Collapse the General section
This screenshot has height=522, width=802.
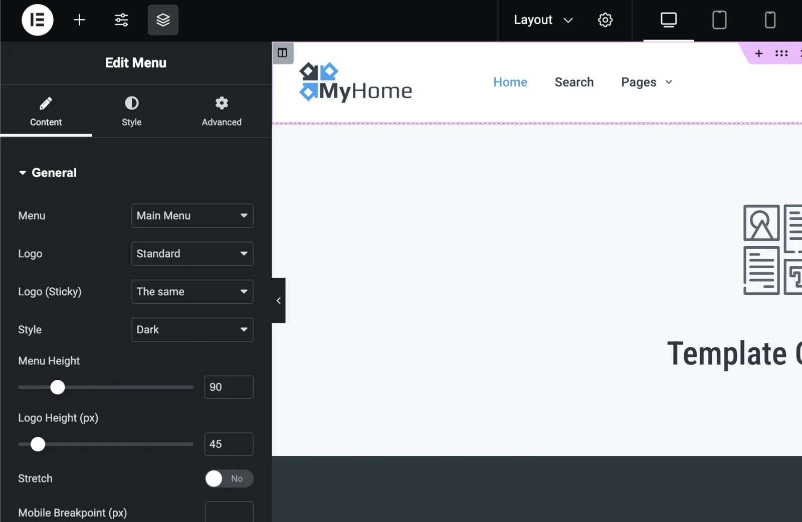[x=48, y=173]
